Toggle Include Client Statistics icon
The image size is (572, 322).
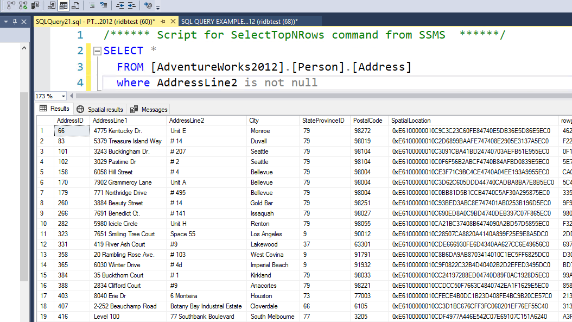point(35,5)
